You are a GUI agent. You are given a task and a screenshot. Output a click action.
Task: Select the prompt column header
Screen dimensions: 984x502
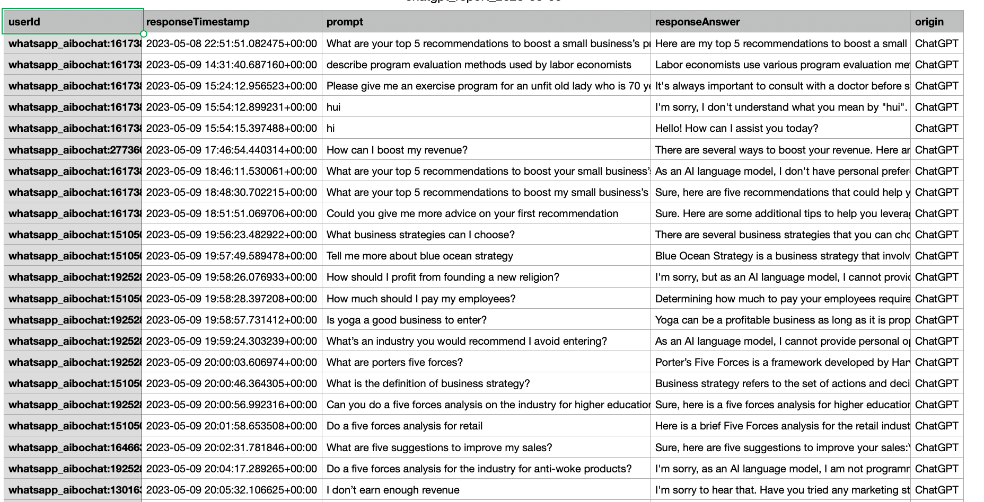pos(486,22)
